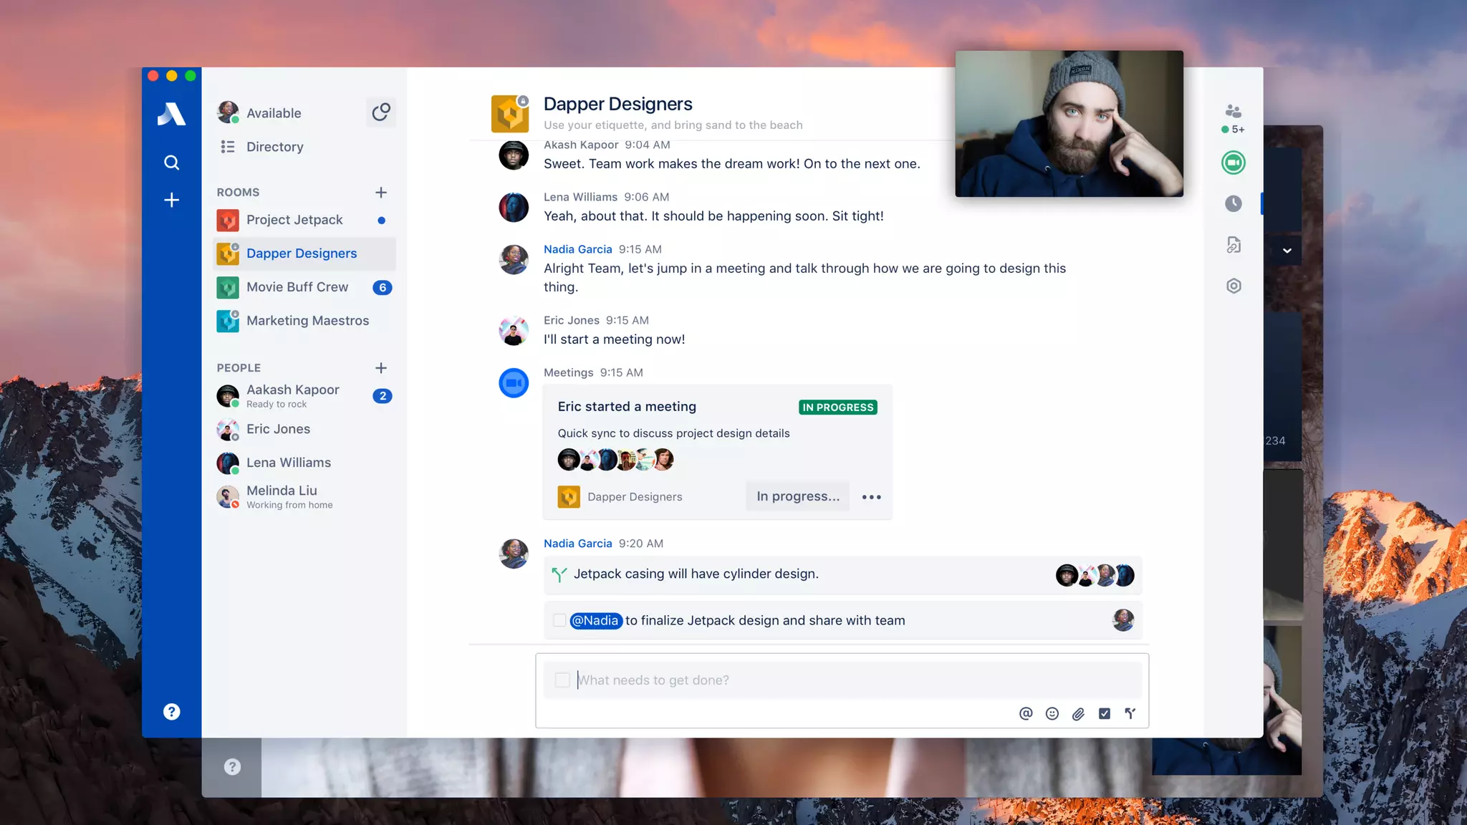The image size is (1467, 825).
Task: Click the decision arrow icon in composer
Action: (x=1130, y=713)
